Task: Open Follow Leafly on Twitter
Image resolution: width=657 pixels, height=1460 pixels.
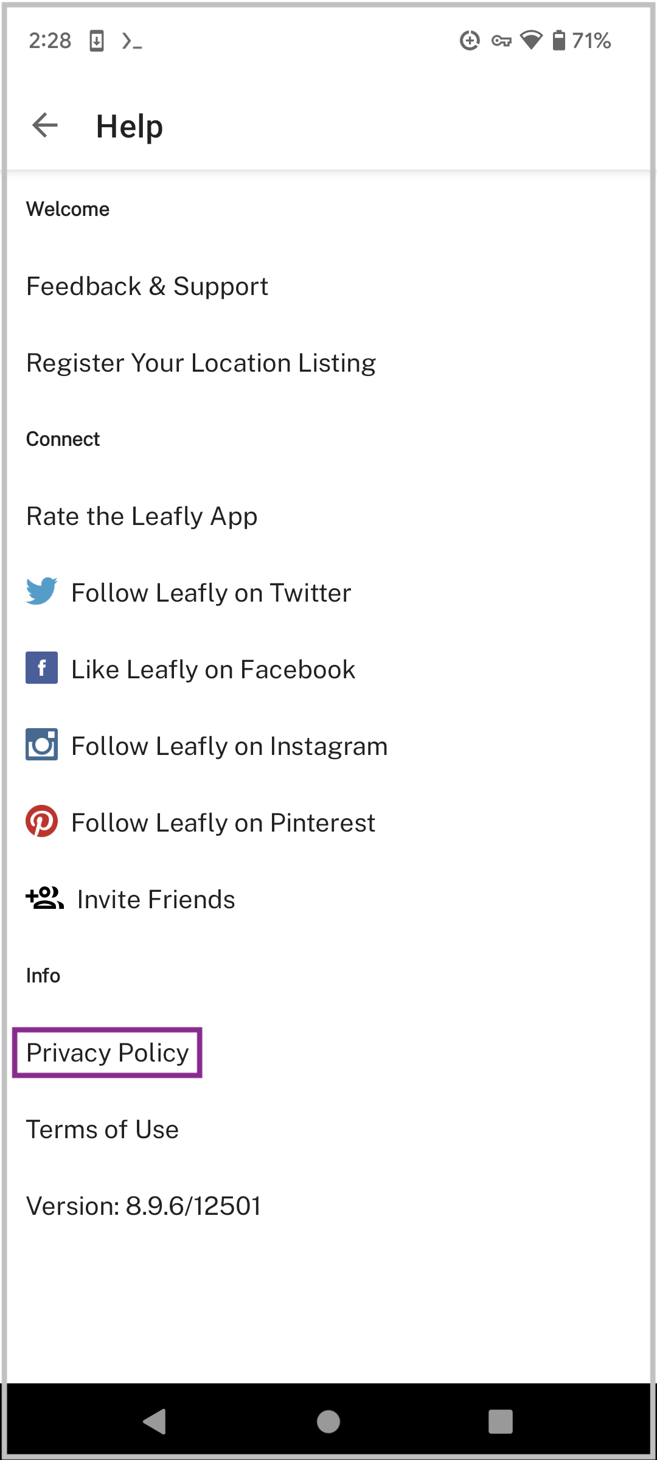Action: pos(211,593)
